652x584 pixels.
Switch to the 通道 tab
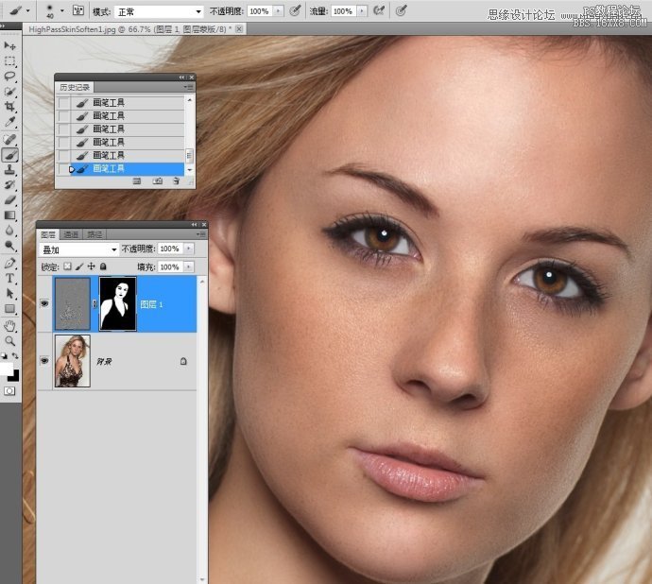click(71, 234)
